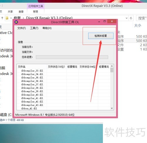Maximize the DirectX修复工具 window
This screenshot has height=143, width=147.
click(x=105, y=21)
